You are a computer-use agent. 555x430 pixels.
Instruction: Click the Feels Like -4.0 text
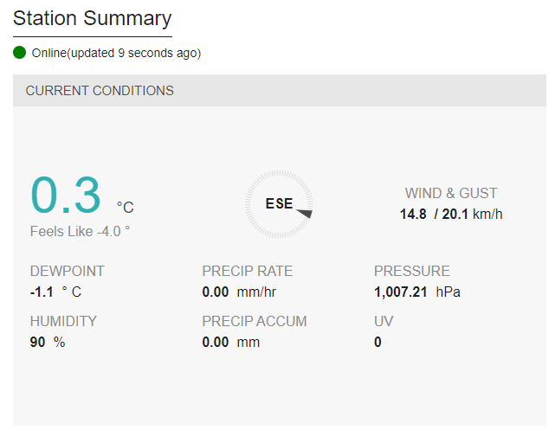click(x=80, y=232)
